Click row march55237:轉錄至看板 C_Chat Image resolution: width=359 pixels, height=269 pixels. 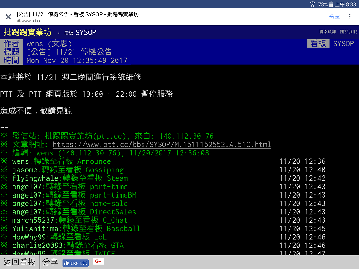click(x=163, y=220)
